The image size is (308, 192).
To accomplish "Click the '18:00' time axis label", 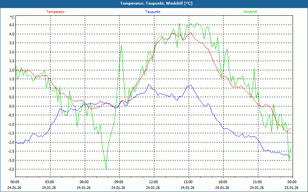I will coord(223,182).
